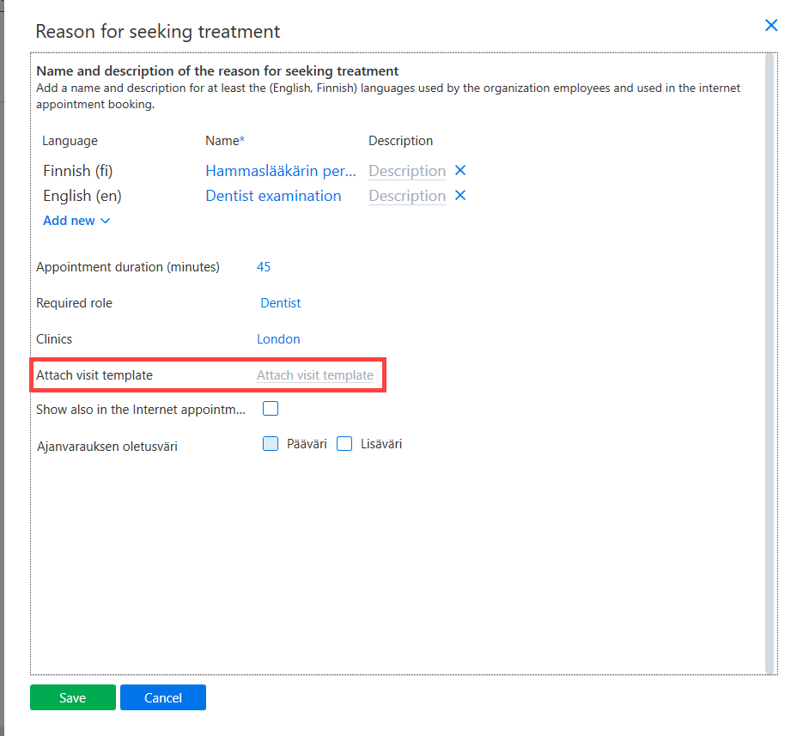Enable Show also in Internet appointment checkbox
Image resolution: width=803 pixels, height=736 pixels.
[271, 408]
